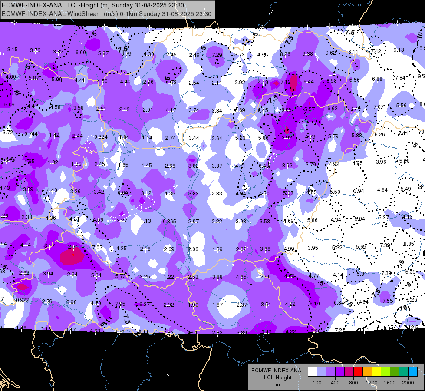Screen dimensions: 425x391
Task: Click the wind shear value 9.26
Action: (x=412, y=300)
